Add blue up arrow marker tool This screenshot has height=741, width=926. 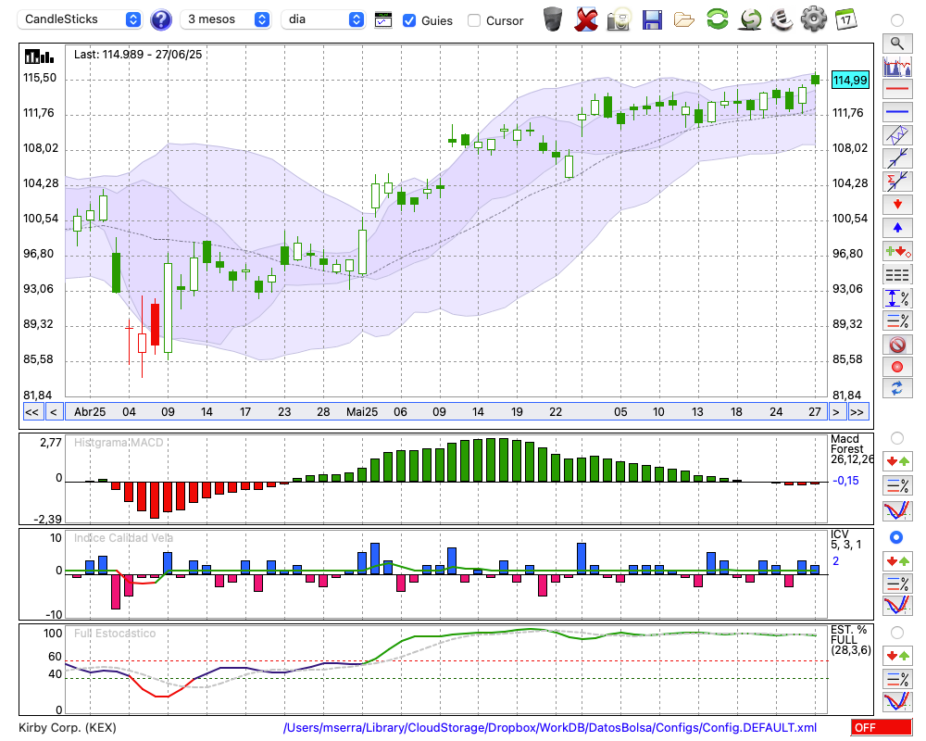pos(897,228)
